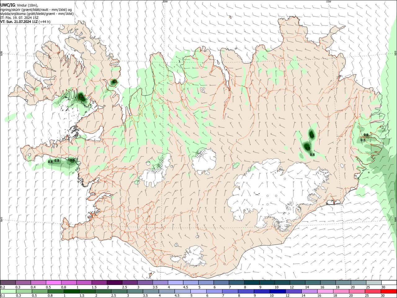Viewport: 397px width, 298px height.
Task: Select the dark teal 8–9 upper scale swatch
Action: (252, 282)
